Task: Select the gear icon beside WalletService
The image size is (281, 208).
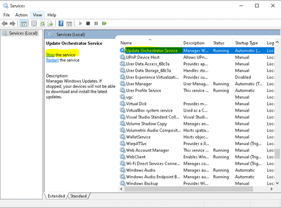Action: tap(122, 137)
